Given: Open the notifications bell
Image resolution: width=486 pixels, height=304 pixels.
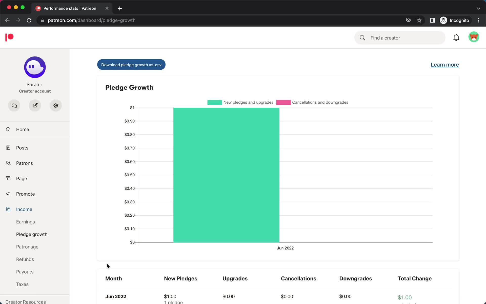Looking at the screenshot, I should coord(456,37).
